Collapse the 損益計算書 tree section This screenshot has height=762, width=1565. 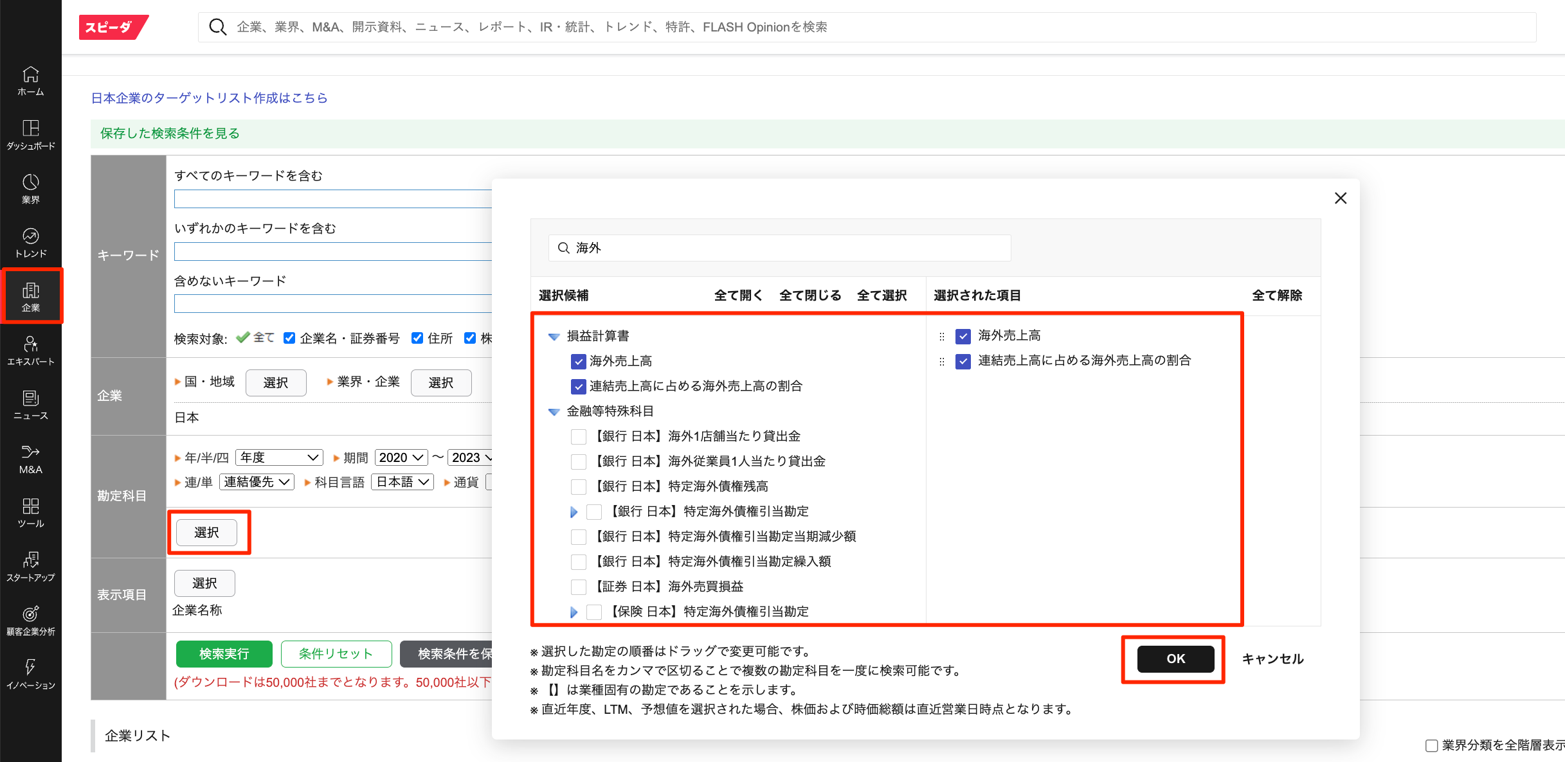pos(554,336)
